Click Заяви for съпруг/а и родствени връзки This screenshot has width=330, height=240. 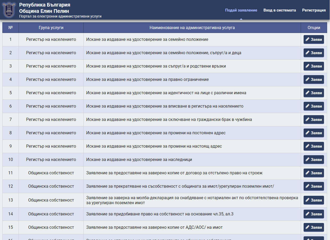pyautogui.click(x=314, y=66)
